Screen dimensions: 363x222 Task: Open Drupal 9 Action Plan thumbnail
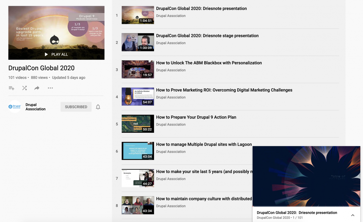point(138,124)
